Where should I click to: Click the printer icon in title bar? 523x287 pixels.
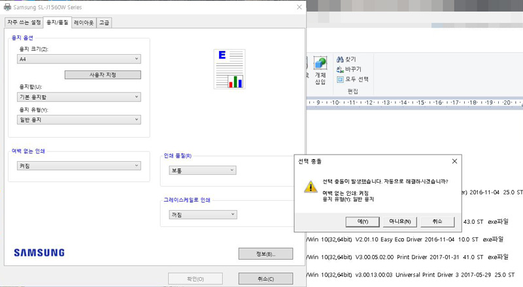click(x=7, y=7)
